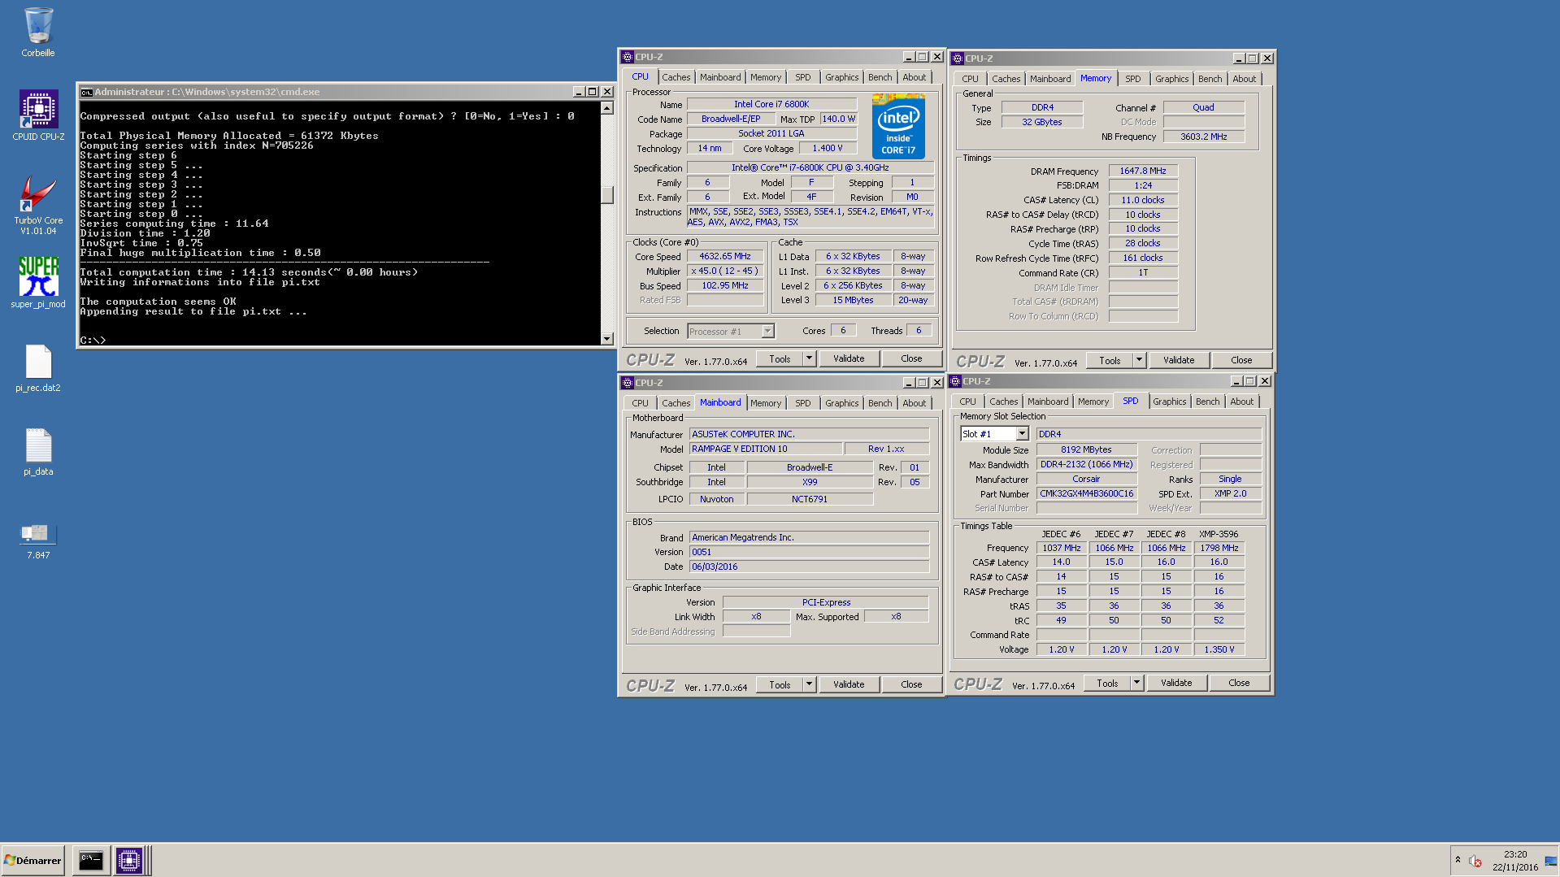Screen dimensions: 1560x877
Task: Click Max Bandwidth DDR4-2132 field
Action: pos(1086,464)
